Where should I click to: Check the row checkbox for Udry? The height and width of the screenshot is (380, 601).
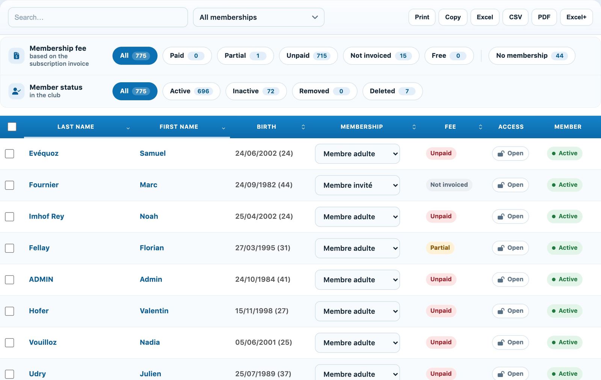coord(10,374)
